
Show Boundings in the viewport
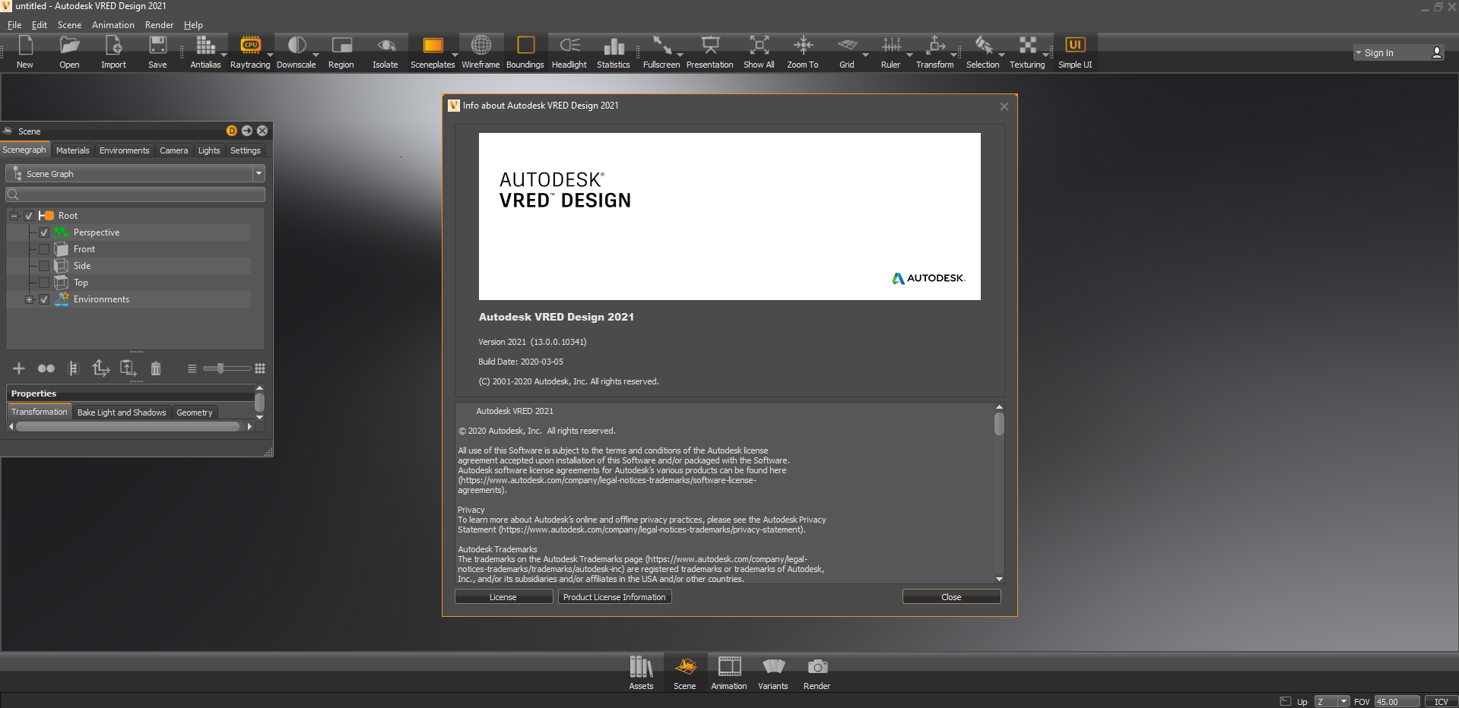[x=525, y=52]
